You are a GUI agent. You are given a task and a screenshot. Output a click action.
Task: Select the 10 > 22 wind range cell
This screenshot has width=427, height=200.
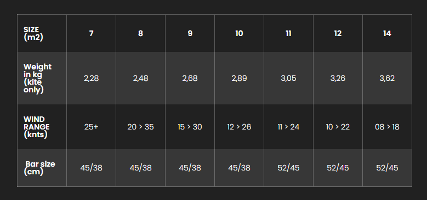(x=338, y=127)
